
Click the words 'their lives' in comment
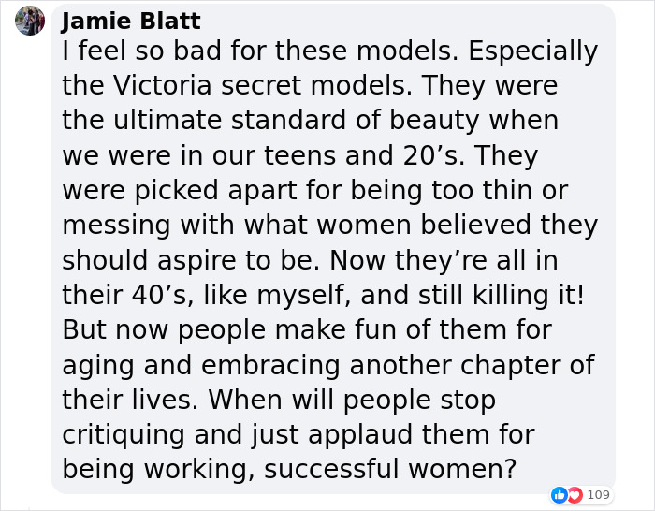pyautogui.click(x=127, y=400)
